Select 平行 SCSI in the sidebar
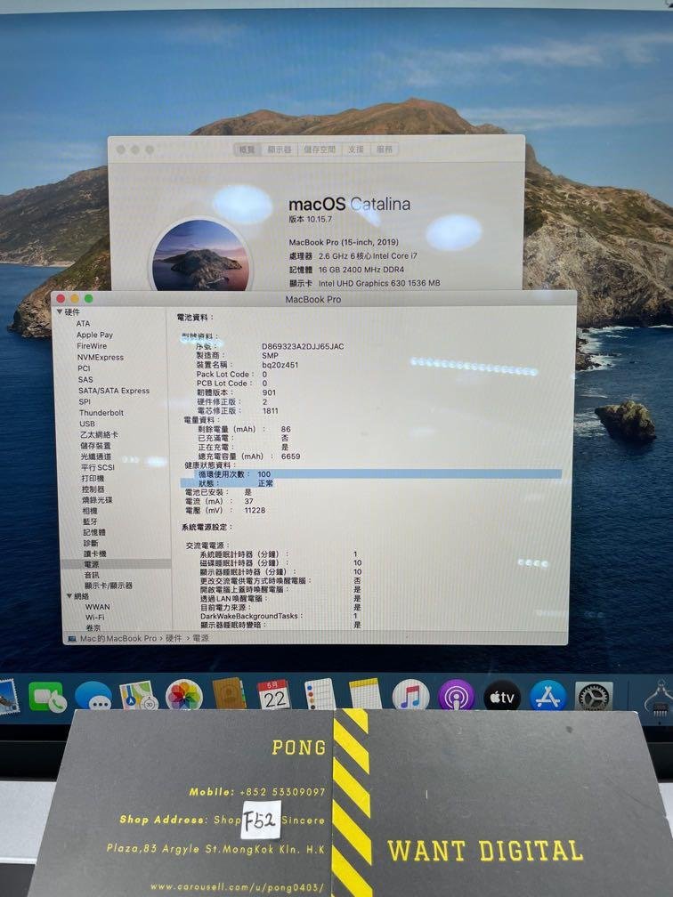 pos(98,467)
